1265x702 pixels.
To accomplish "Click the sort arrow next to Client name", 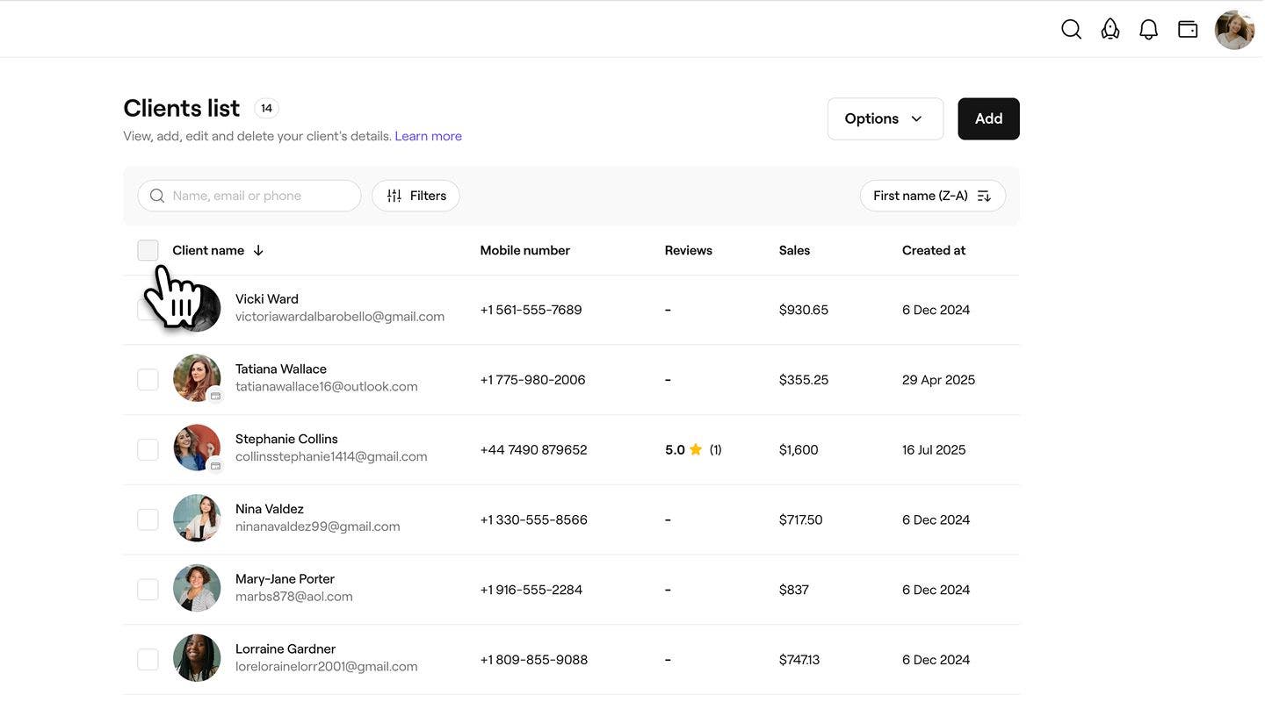I will point(258,250).
